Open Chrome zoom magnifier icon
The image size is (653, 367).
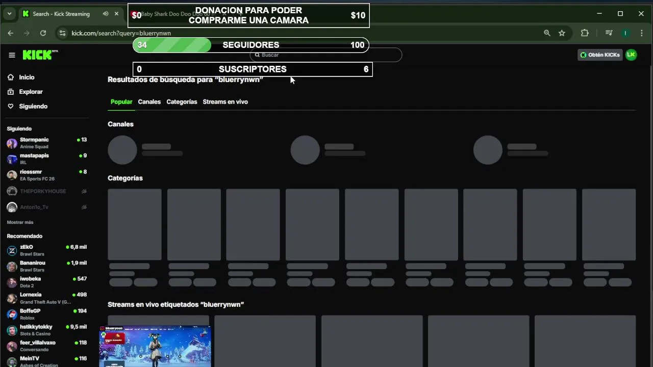click(x=547, y=33)
